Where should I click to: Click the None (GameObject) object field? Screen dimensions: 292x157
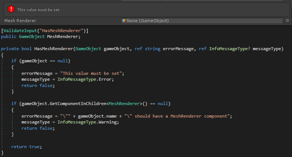click(202, 21)
